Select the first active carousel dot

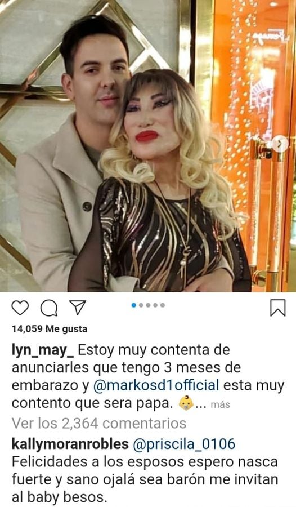(x=134, y=305)
